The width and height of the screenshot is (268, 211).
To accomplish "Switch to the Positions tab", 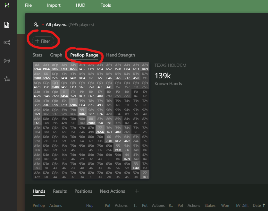I will tap(83, 191).
